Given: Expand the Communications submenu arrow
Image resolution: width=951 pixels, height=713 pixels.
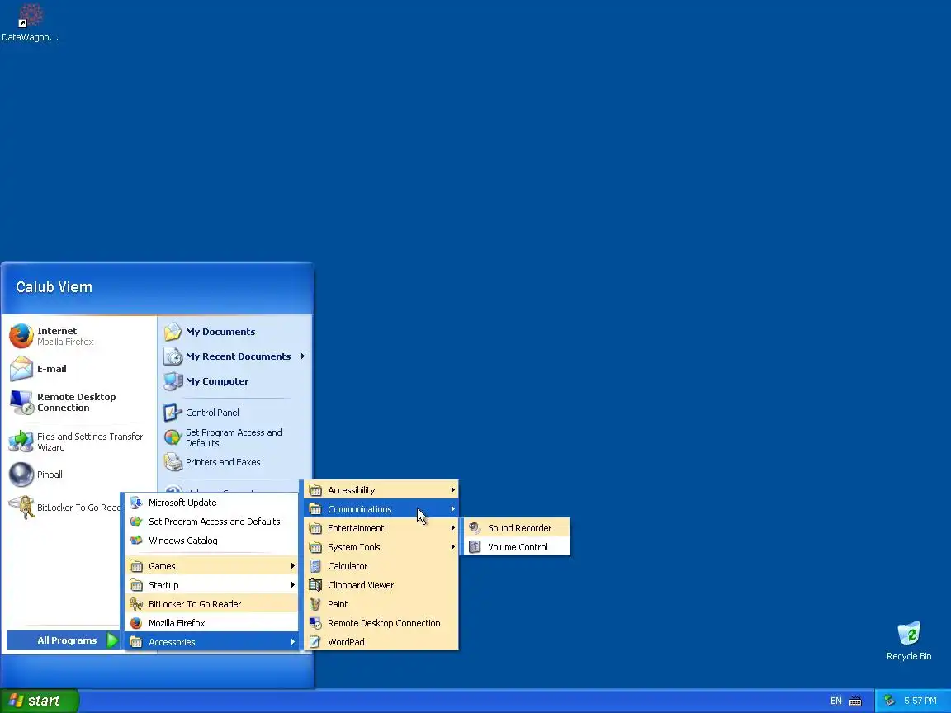Looking at the screenshot, I should [x=452, y=509].
